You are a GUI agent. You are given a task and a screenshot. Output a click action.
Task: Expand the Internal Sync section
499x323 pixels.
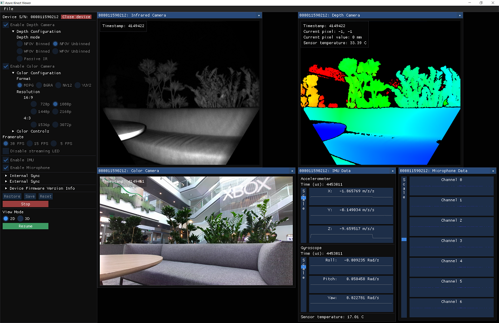(6, 176)
